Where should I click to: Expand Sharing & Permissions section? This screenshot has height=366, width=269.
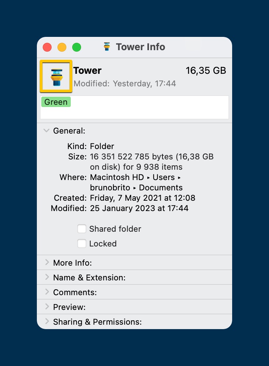point(47,322)
